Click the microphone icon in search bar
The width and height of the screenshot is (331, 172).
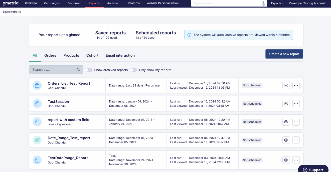pos(263,3)
